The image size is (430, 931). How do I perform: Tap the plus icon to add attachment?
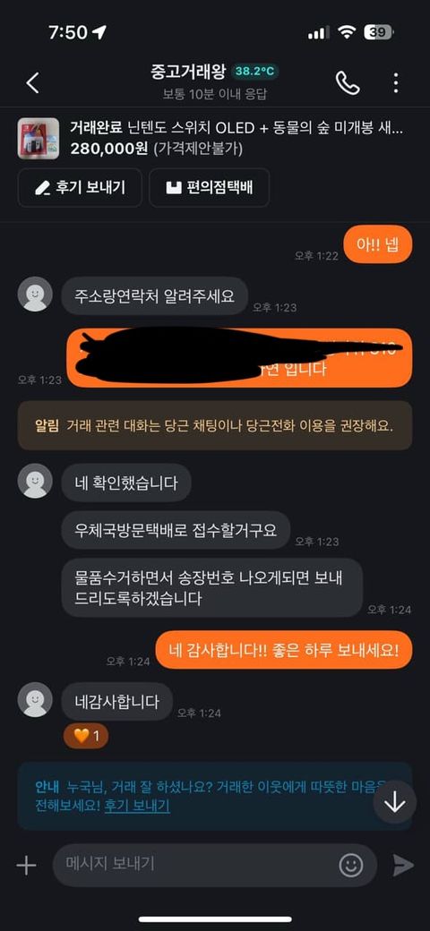point(26,866)
